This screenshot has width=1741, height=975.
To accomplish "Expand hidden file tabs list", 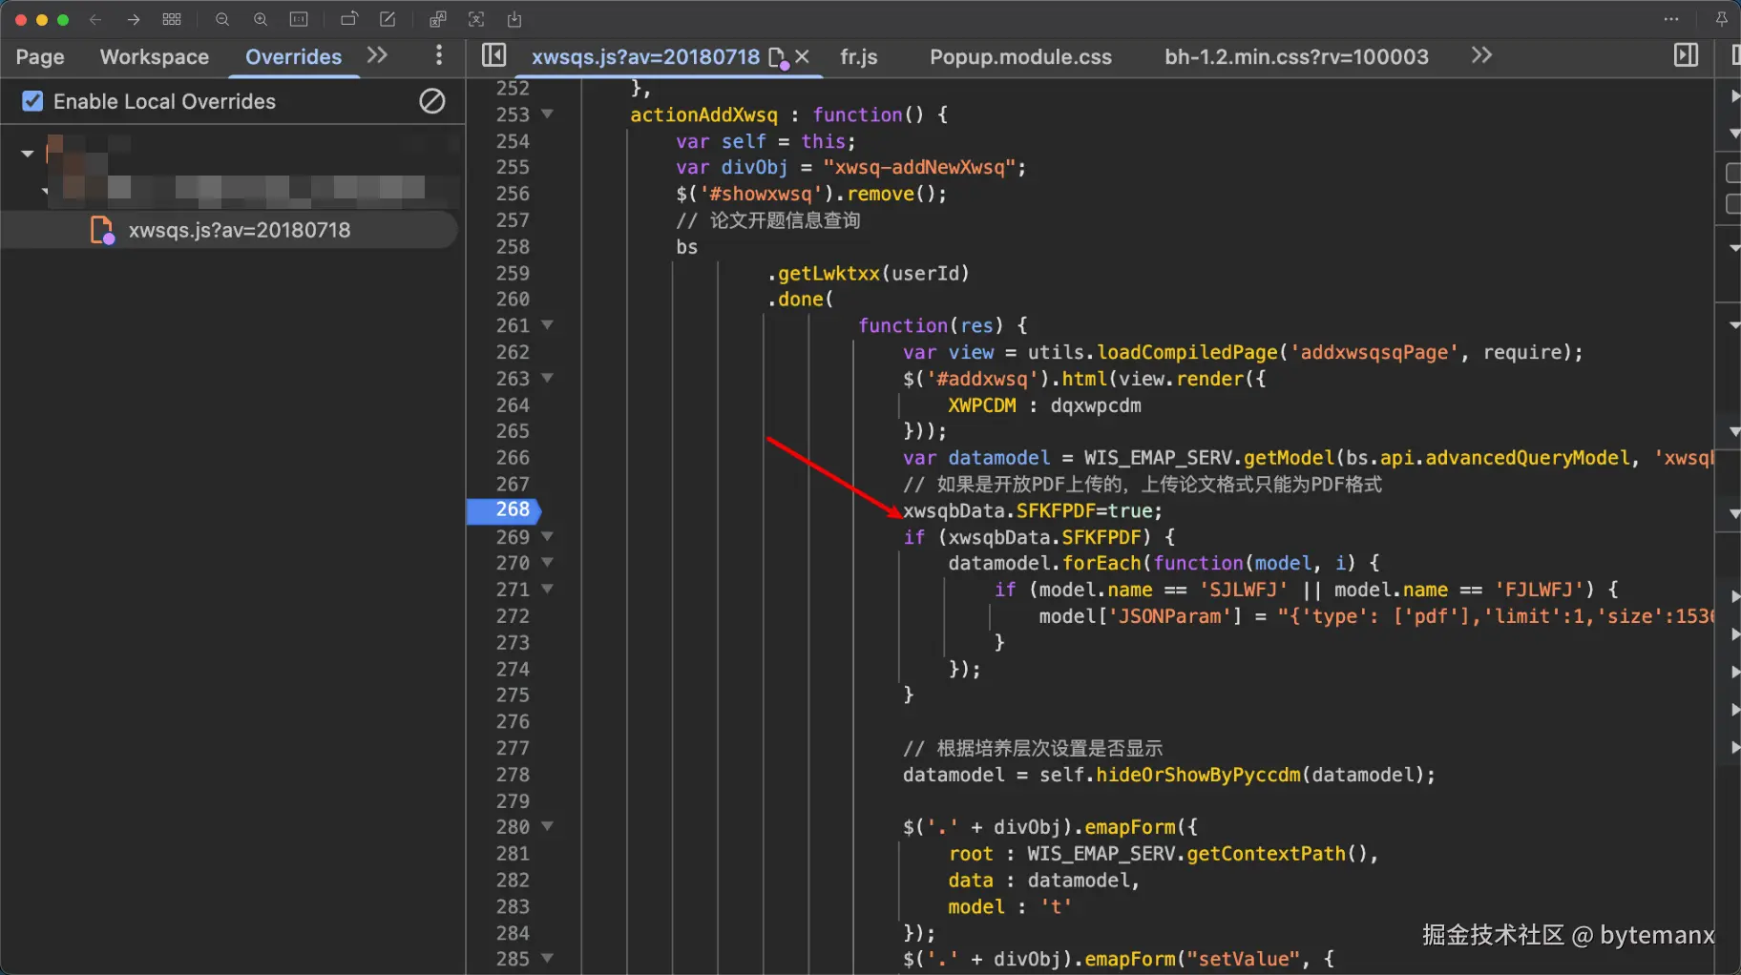I will (x=1481, y=55).
